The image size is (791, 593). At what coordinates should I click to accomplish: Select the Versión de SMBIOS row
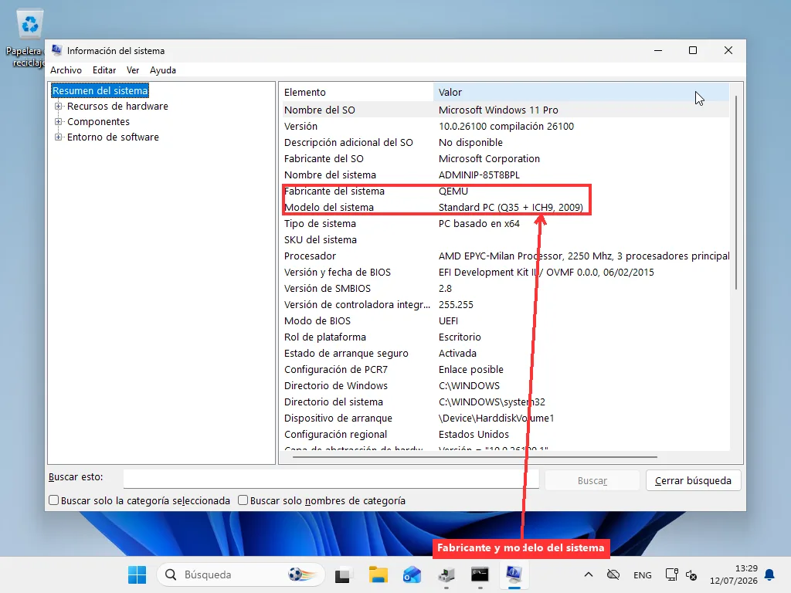[504, 289]
